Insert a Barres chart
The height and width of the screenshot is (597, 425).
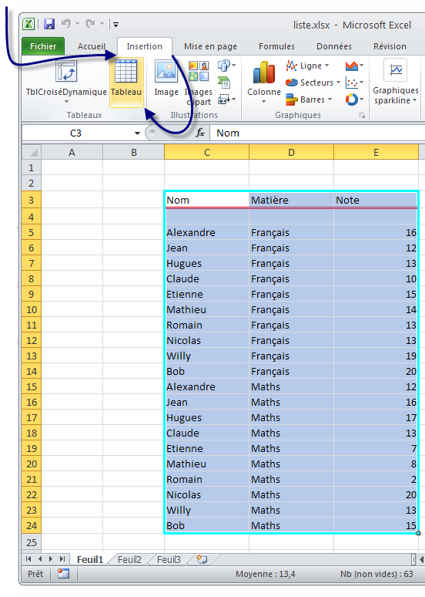pos(309,99)
